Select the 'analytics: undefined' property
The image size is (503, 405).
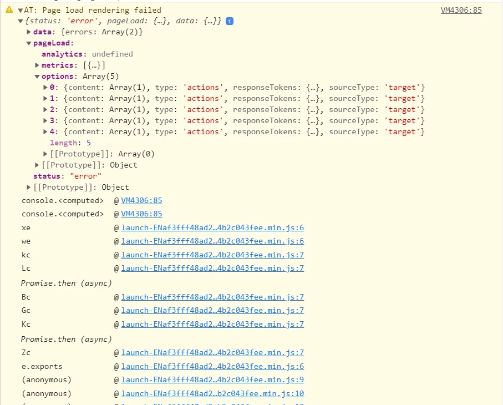coord(87,54)
